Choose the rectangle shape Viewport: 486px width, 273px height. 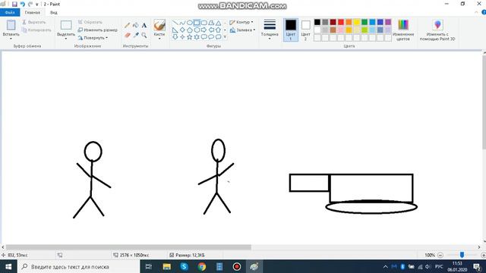197,23
